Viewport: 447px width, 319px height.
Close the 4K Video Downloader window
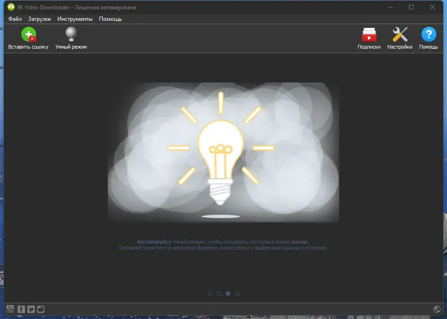click(432, 7)
